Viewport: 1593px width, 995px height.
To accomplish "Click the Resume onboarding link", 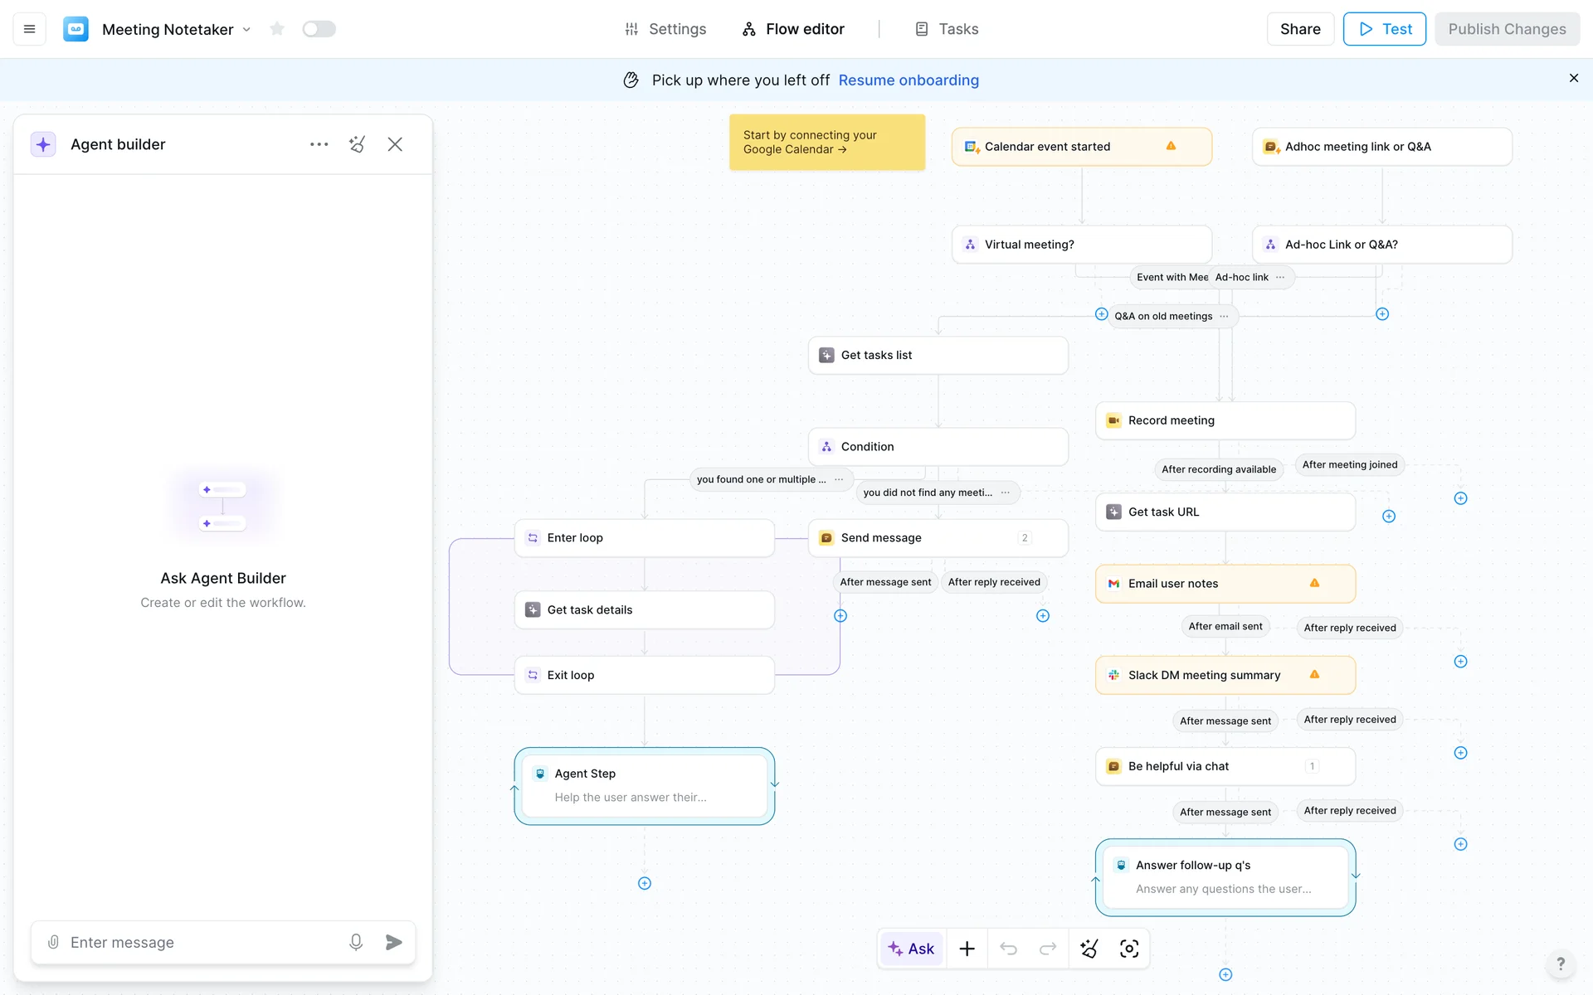I will tap(909, 80).
